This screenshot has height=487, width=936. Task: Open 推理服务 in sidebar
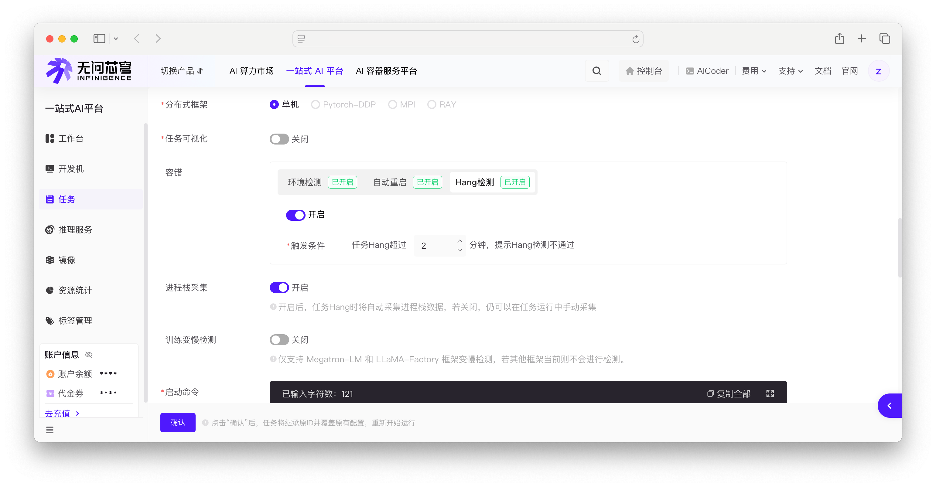(x=75, y=230)
